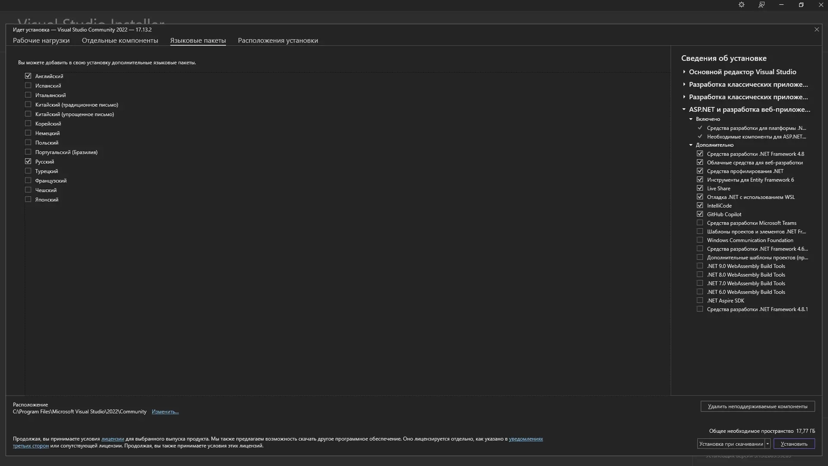Close the installation dialog with X icon
The height and width of the screenshot is (466, 828).
[x=816, y=29]
